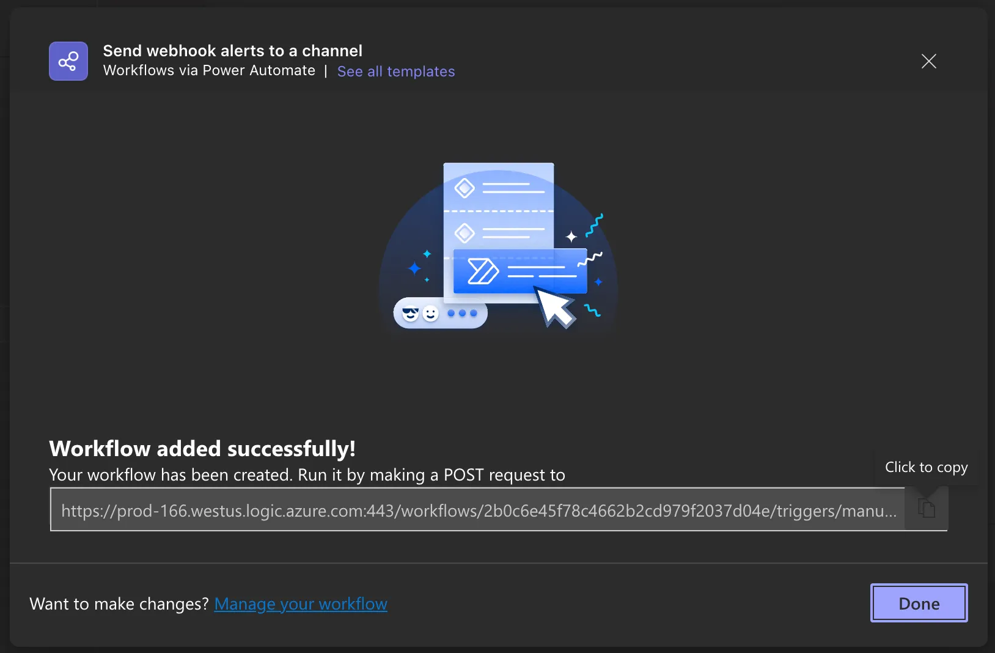Click the Workflow added successfully heading
This screenshot has width=995, height=653.
click(x=202, y=449)
